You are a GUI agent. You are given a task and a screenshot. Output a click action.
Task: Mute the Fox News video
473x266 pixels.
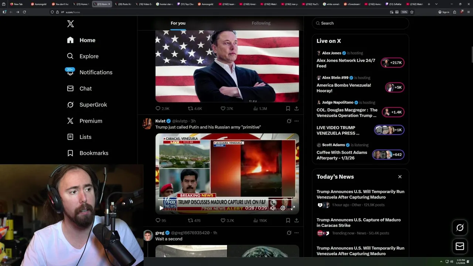[x=273, y=208]
